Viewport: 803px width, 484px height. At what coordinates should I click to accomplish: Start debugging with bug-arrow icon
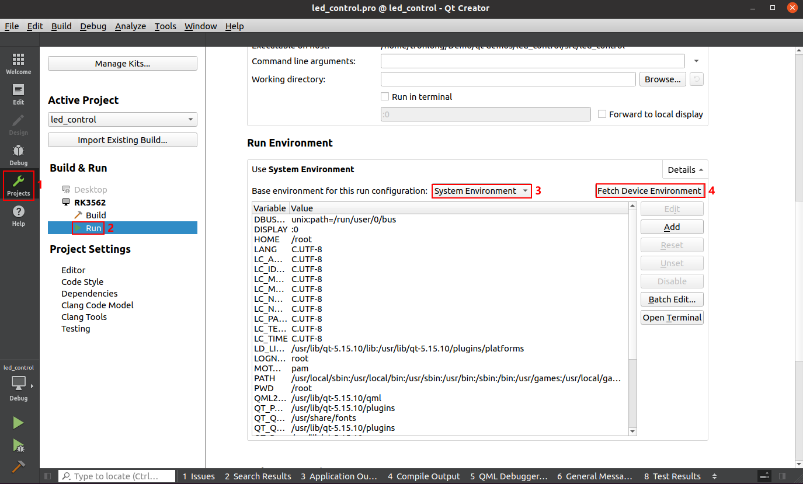(18, 445)
